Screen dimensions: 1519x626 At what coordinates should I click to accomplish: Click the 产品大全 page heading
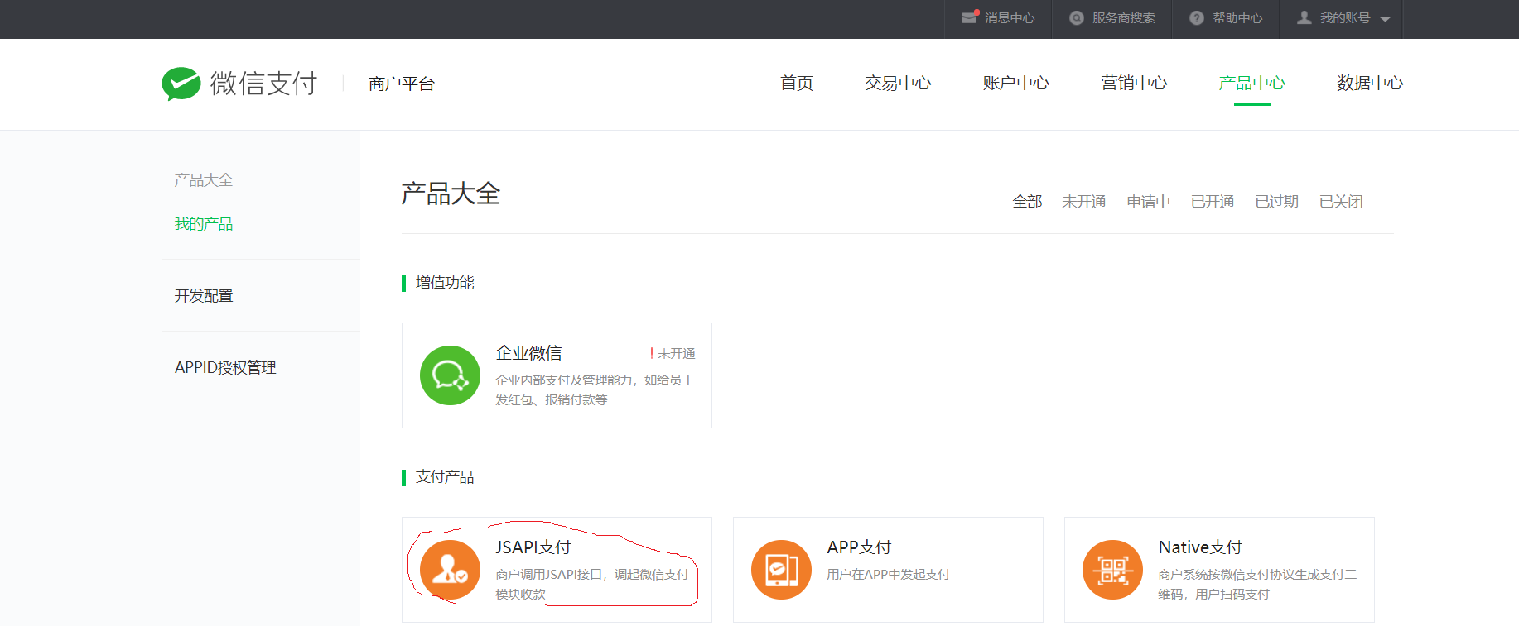click(451, 194)
